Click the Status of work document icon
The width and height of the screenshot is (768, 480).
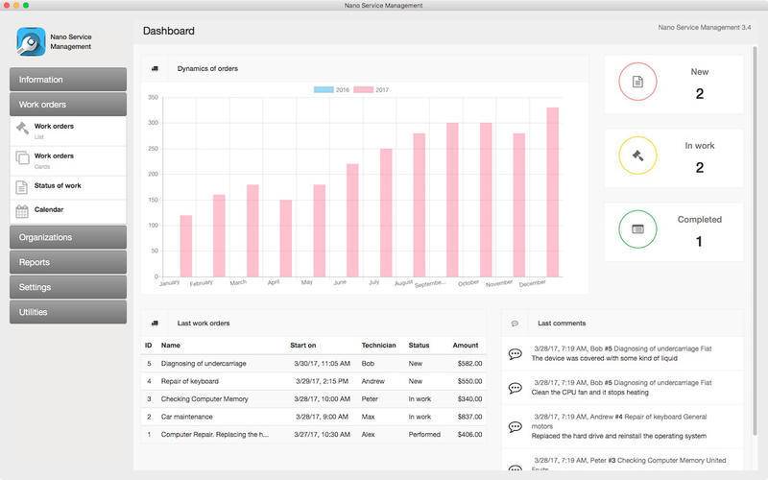[21, 187]
